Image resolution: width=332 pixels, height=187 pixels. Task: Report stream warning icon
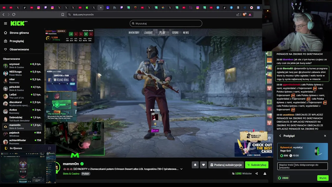click(265, 173)
